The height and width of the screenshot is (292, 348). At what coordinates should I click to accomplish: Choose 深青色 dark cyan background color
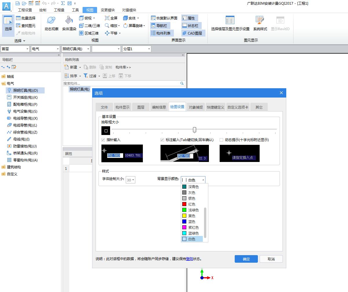pyautogui.click(x=192, y=187)
